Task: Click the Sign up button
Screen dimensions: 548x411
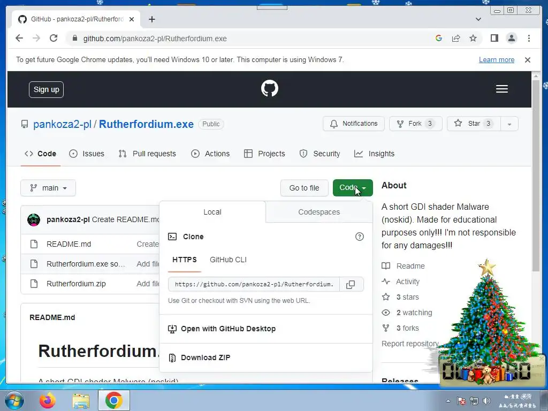Action: click(46, 89)
